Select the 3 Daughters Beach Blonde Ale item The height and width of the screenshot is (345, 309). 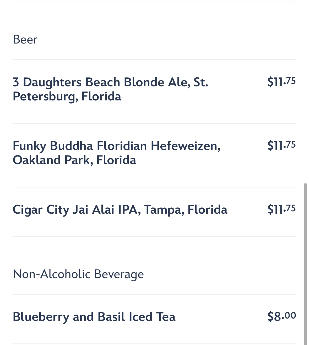point(110,89)
